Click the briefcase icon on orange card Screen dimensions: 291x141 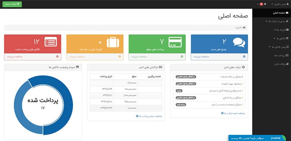(113, 42)
